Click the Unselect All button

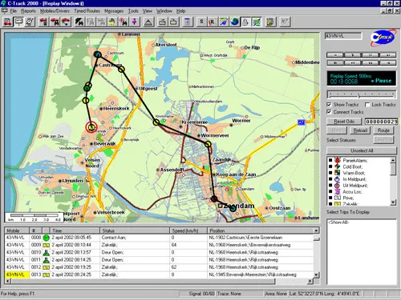point(362,150)
